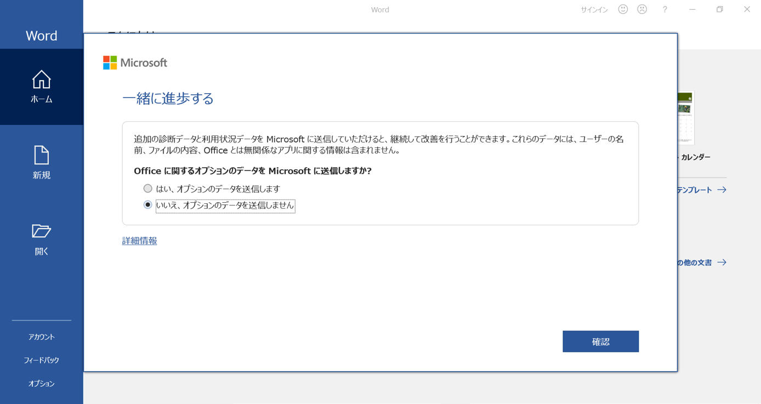Open the help question mark icon

[x=665, y=9]
